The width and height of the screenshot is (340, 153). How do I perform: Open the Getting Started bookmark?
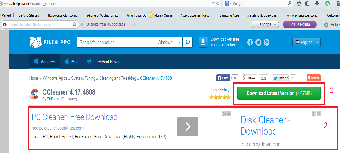pos(26,15)
